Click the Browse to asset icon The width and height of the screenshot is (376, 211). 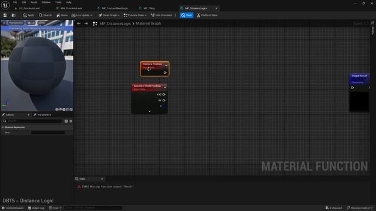click(14, 15)
